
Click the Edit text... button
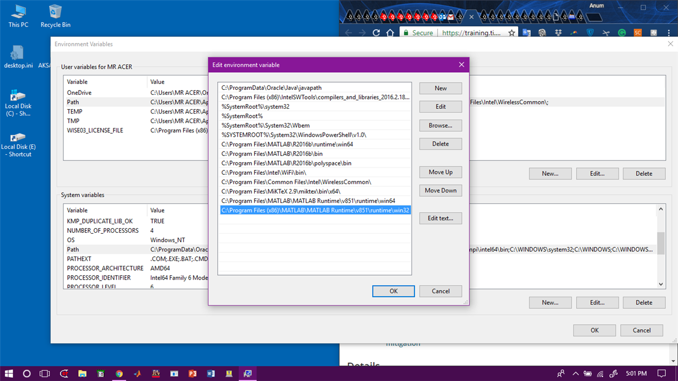click(x=440, y=218)
